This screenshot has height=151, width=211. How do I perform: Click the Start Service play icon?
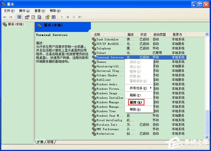click(62, 17)
